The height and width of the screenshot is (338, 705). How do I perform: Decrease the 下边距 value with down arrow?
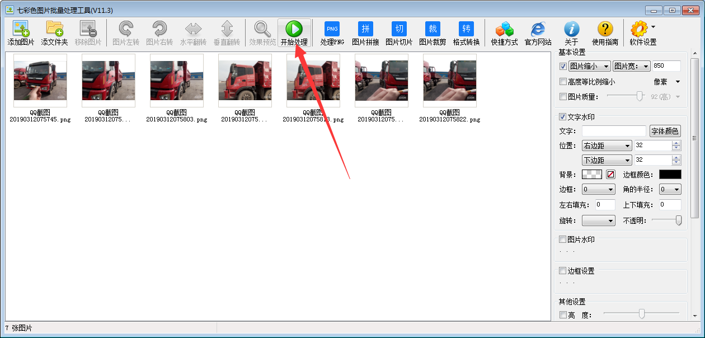point(676,163)
